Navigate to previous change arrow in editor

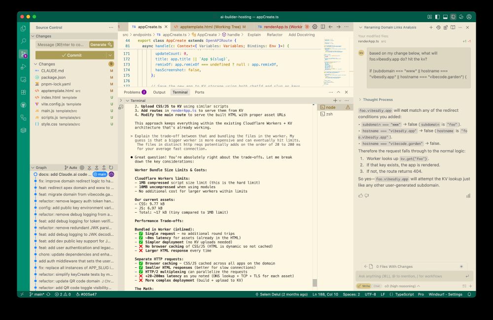tap(330, 27)
